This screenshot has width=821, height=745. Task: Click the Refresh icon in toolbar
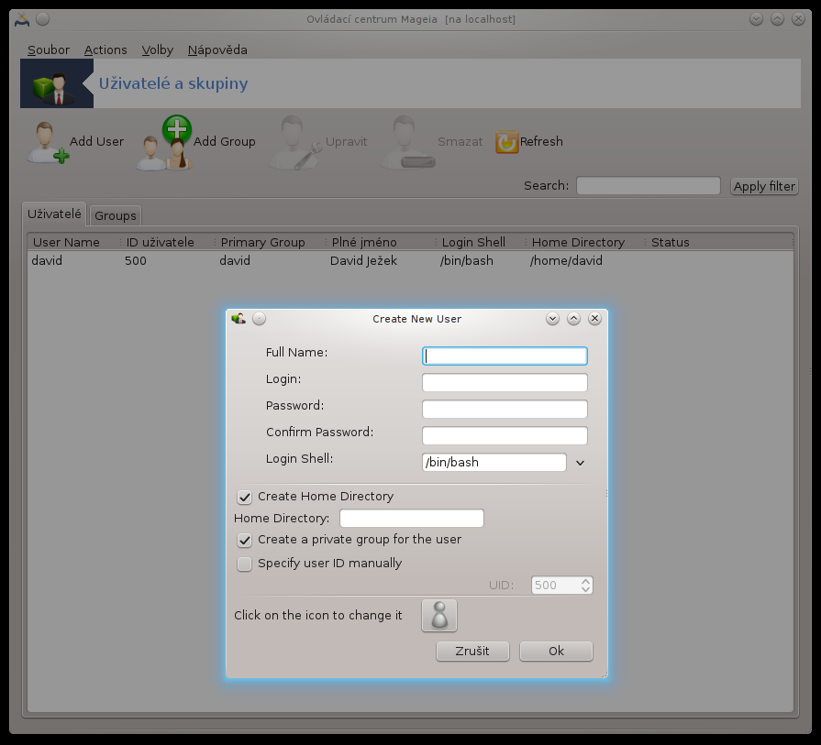507,142
